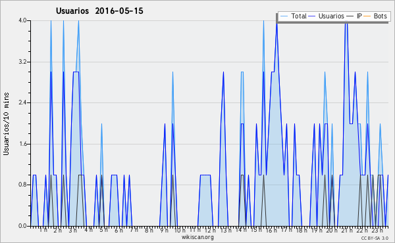
Task: Click the '10 h' x-axis label
Action: click(180, 231)
